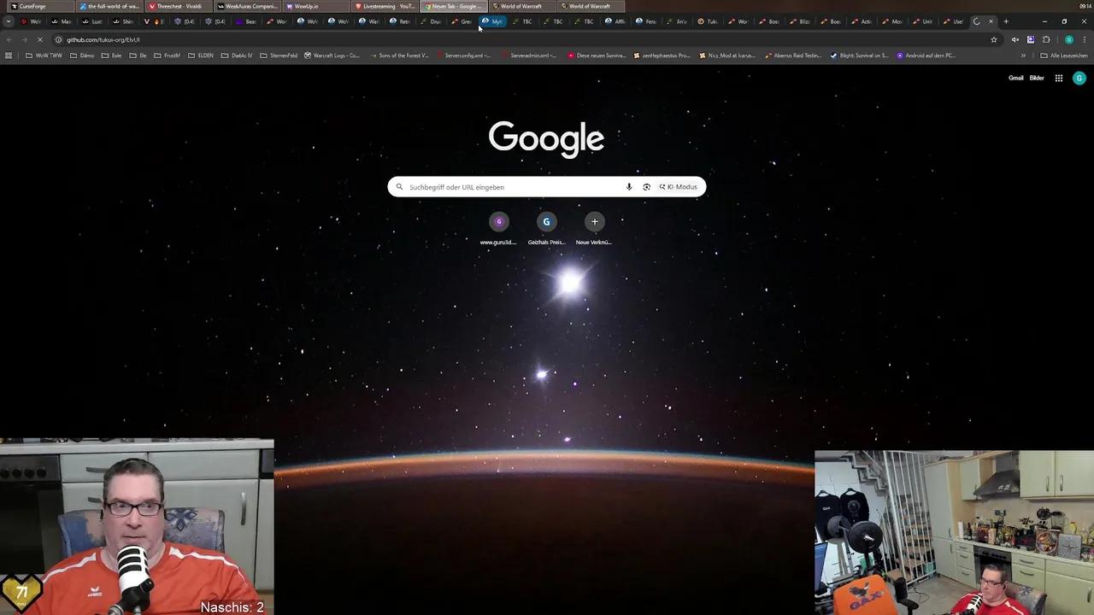This screenshot has width=1094, height=615.
Task: Click the voice search microphone icon
Action: click(x=629, y=187)
